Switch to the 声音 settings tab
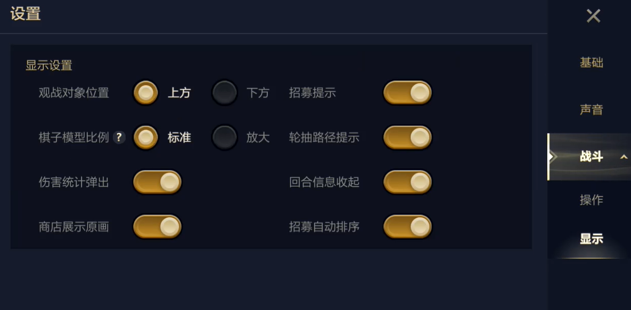The height and width of the screenshot is (310, 631). pos(591,110)
